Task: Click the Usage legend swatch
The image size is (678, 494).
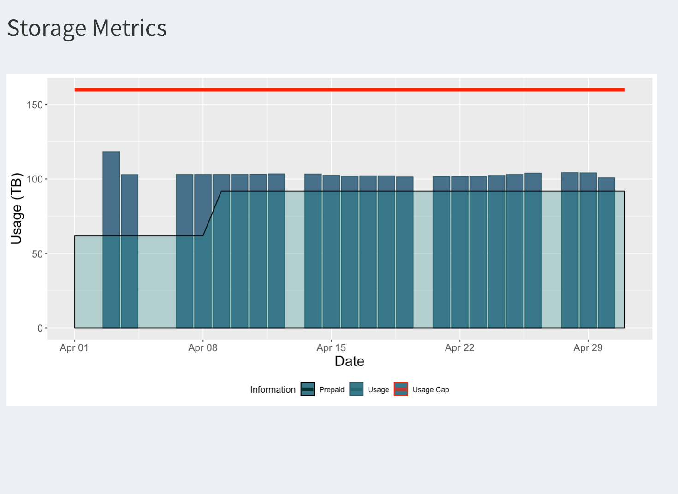Action: [357, 389]
